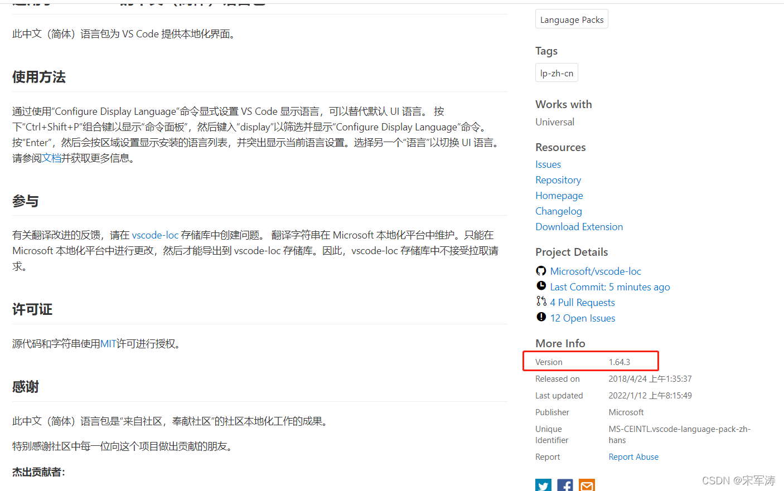Click the version value 1.64.3
This screenshot has height=491, width=784.
(x=619, y=362)
